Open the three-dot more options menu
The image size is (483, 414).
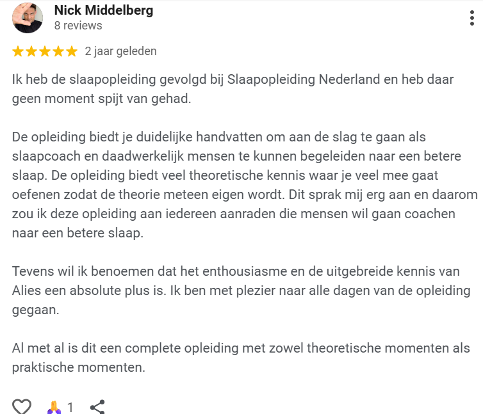click(471, 18)
